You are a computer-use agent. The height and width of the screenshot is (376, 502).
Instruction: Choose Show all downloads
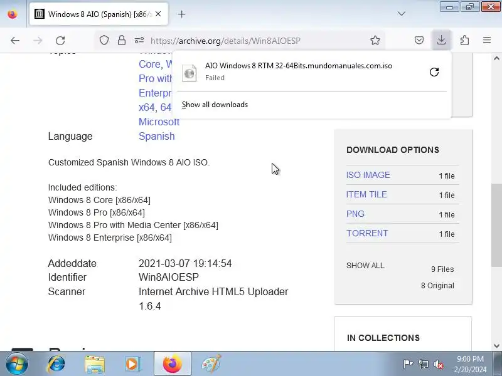215,105
